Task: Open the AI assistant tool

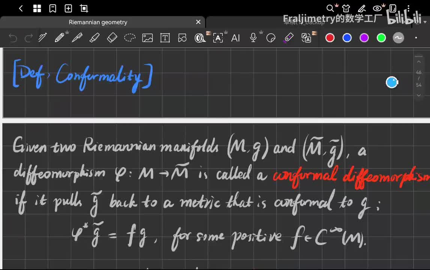Action: click(235, 38)
